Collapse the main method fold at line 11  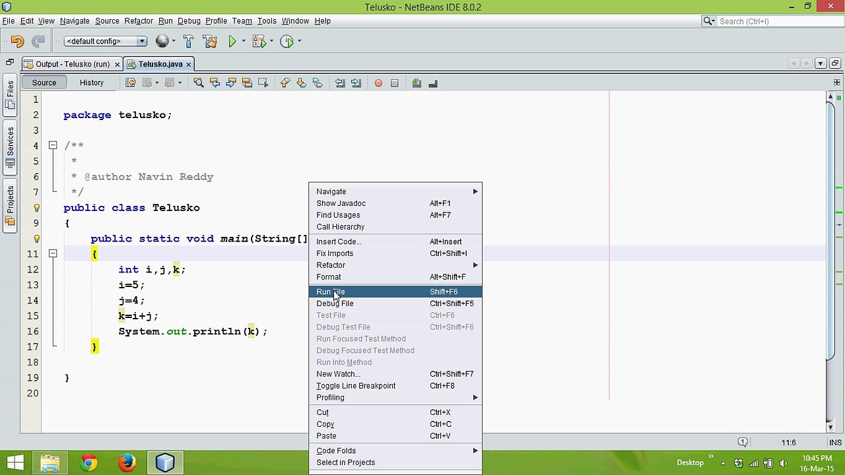pyautogui.click(x=53, y=254)
